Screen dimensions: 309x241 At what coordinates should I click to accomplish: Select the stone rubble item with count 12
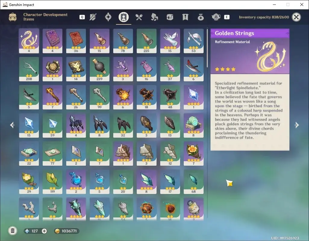pyautogui.click(x=170, y=154)
